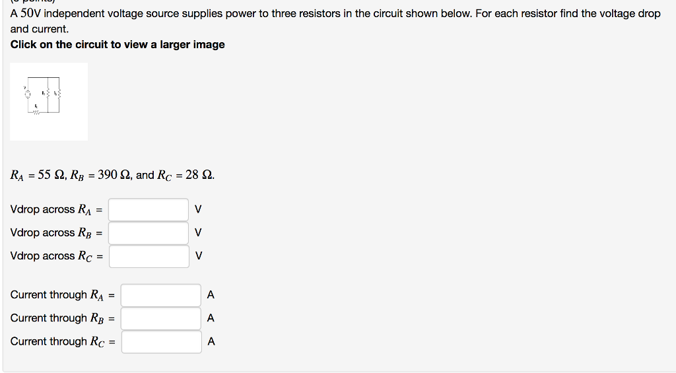Click the A unit beside the RA current field
Screen dimensions: 676x373
211,295
